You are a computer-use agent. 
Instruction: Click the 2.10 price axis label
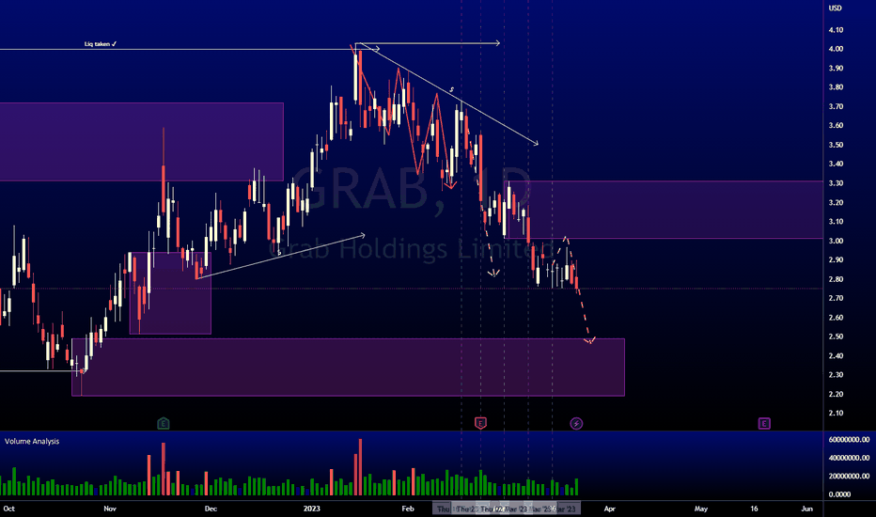[836, 413]
